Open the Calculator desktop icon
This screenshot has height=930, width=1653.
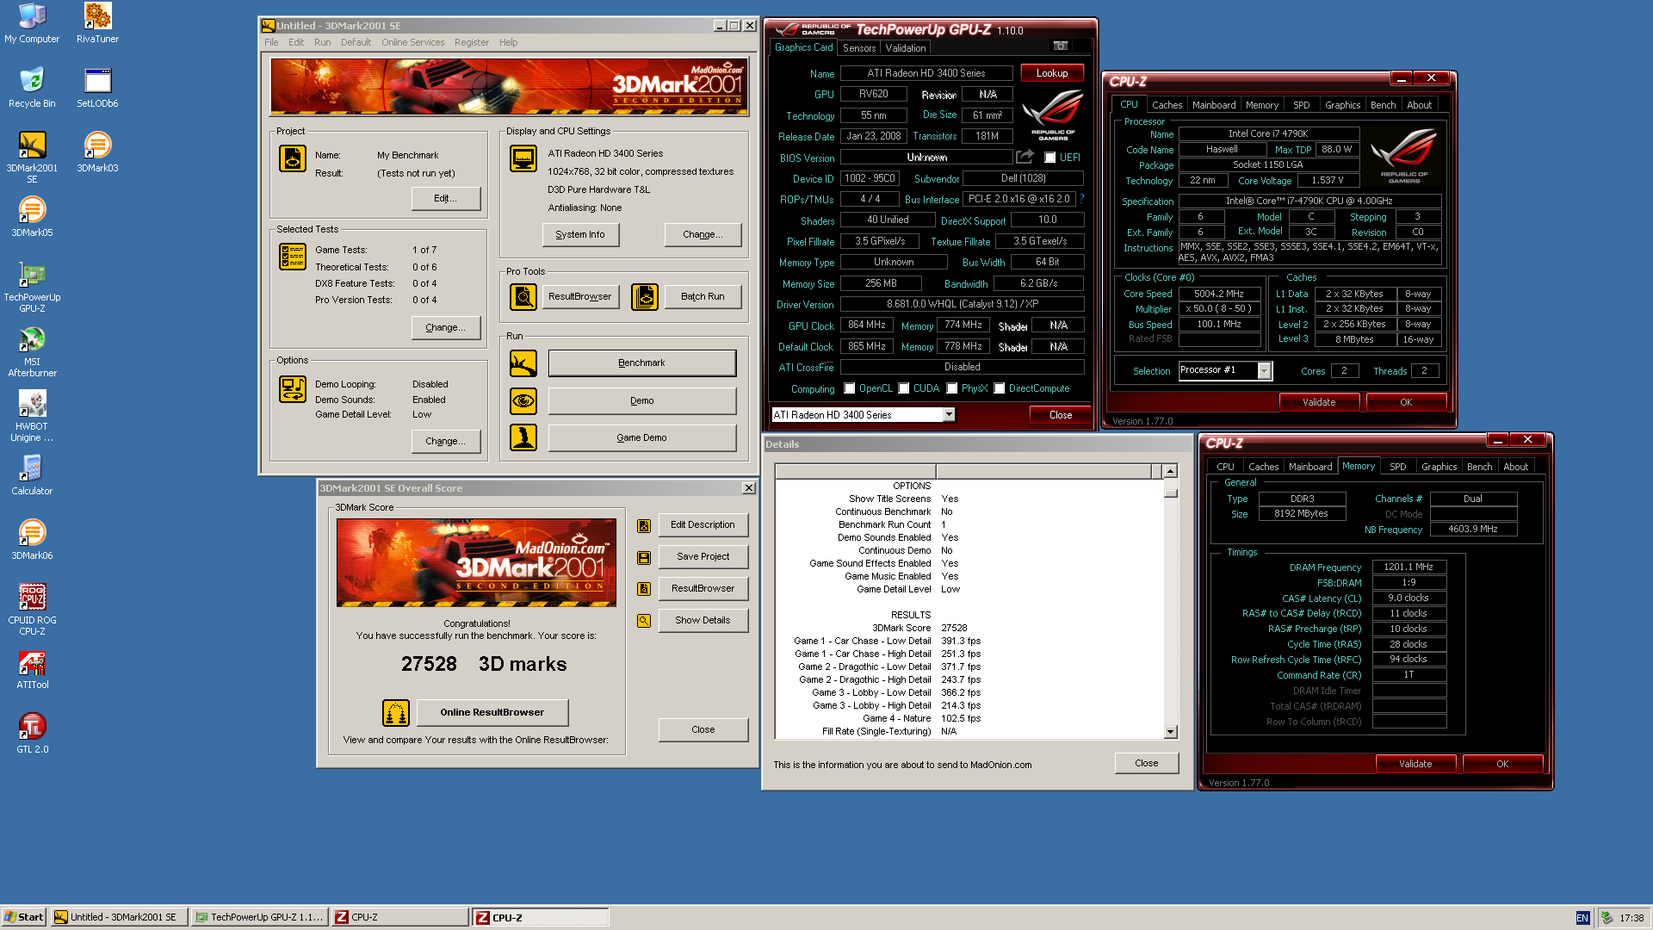[32, 475]
